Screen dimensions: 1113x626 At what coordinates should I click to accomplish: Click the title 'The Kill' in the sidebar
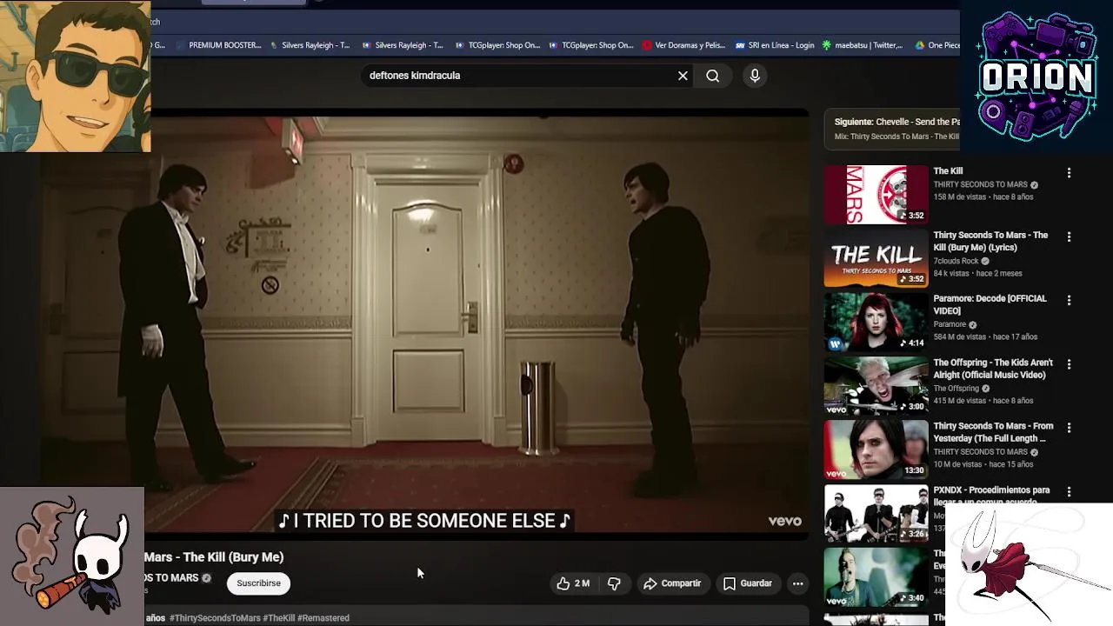[948, 171]
